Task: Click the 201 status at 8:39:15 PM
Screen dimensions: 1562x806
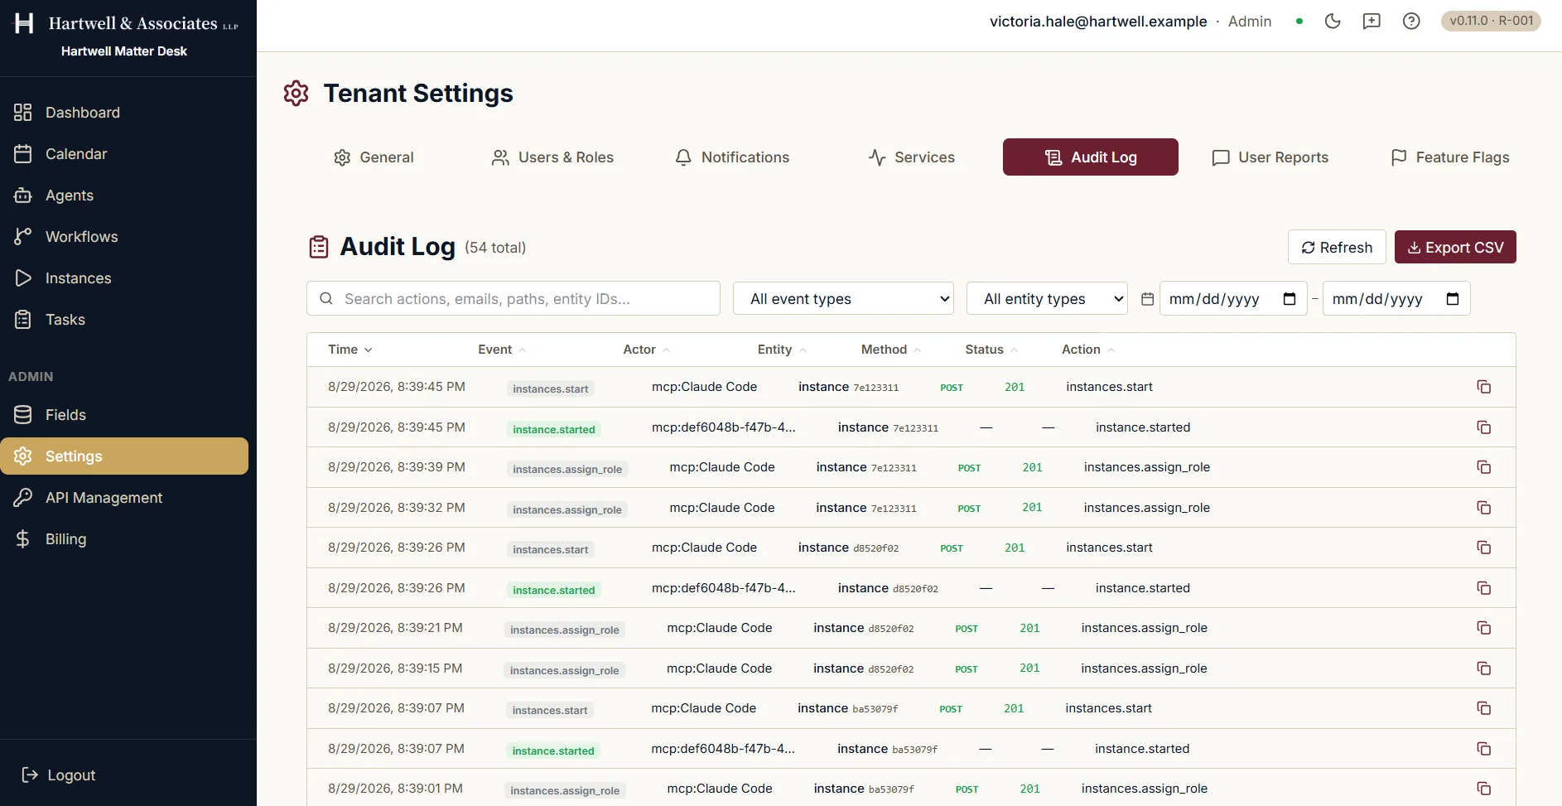Action: 1029,668
